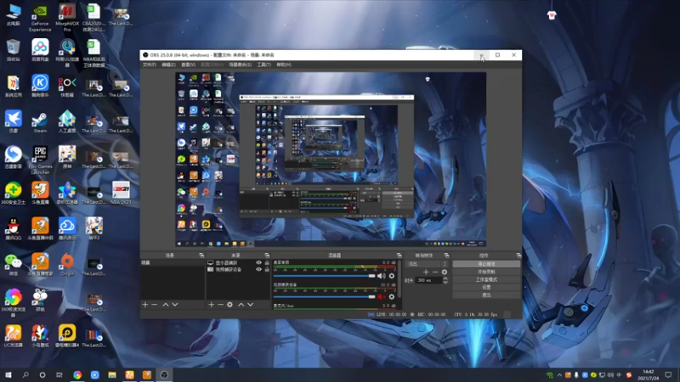Click the transition duration stepper arrows
The image size is (680, 382).
pos(445,280)
